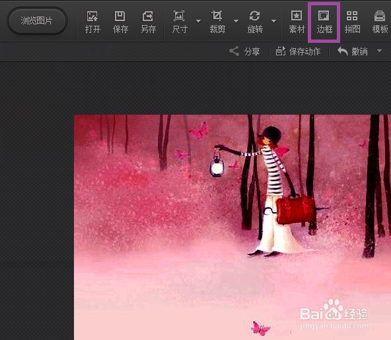Expand the 尺寸 dropdown arrow
Image resolution: width=391 pixels, height=340 pixels.
point(199,21)
